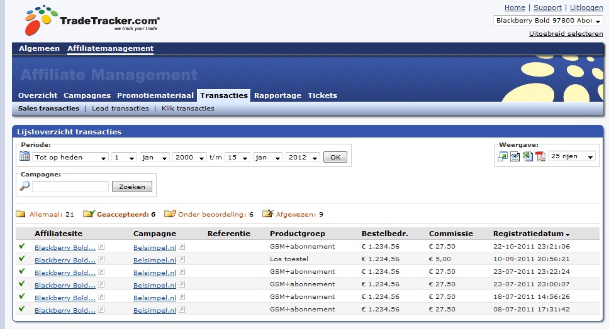Click commission value '€ 5,00'

pos(440,259)
